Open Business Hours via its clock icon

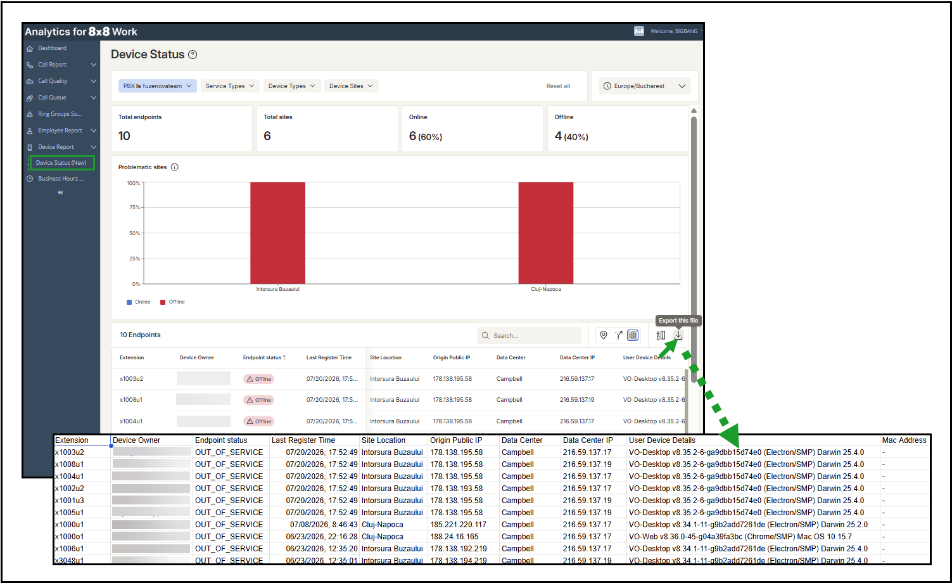[x=30, y=179]
